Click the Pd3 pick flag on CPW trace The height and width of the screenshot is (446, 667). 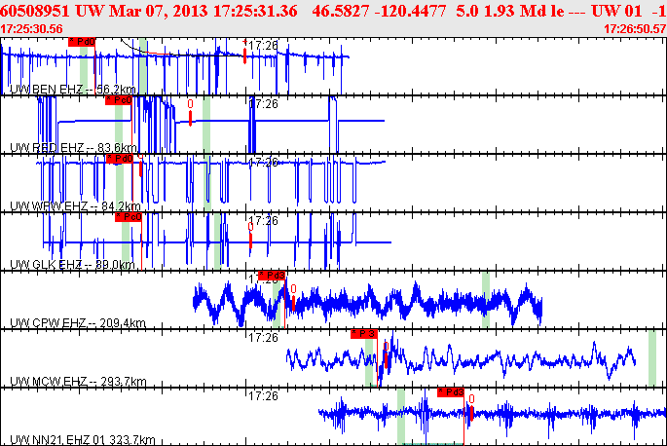(272, 276)
